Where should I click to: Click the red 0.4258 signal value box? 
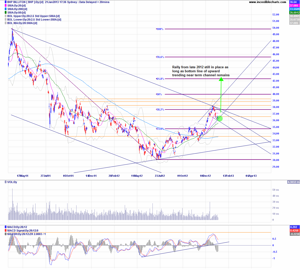(x=294, y=230)
